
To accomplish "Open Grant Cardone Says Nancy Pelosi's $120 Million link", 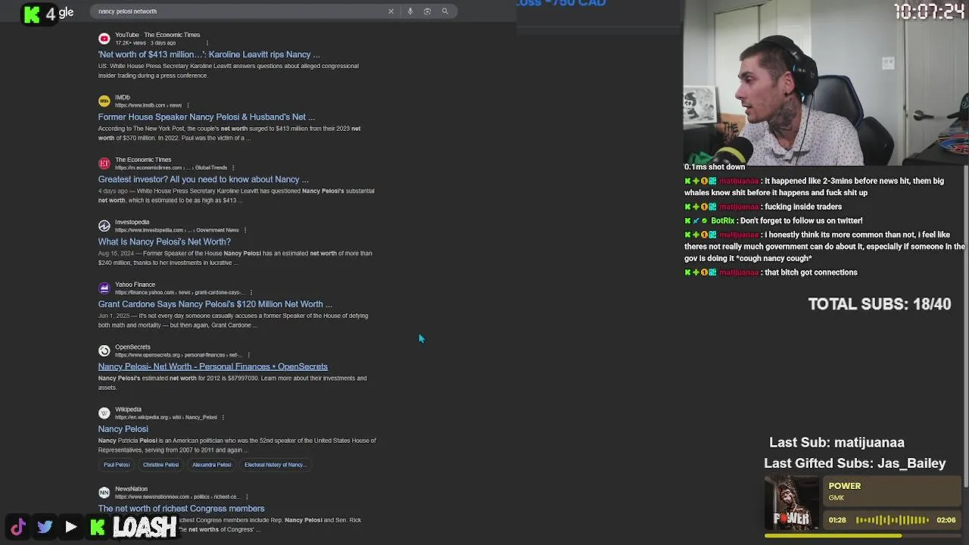I will (215, 304).
